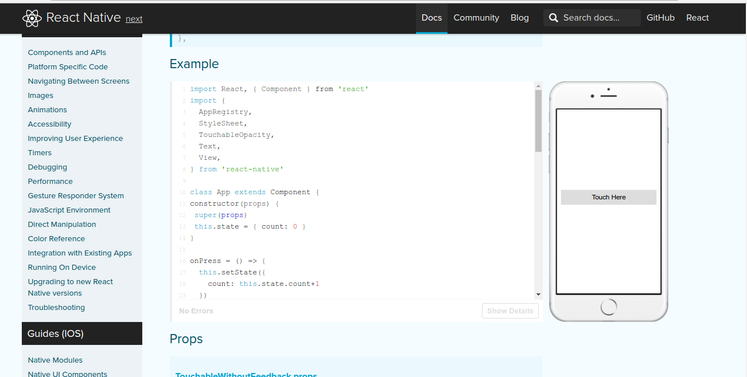Screen dimensions: 747x377
Task: Click 'this.state = { count: 0 }' line
Action: [x=250, y=227]
